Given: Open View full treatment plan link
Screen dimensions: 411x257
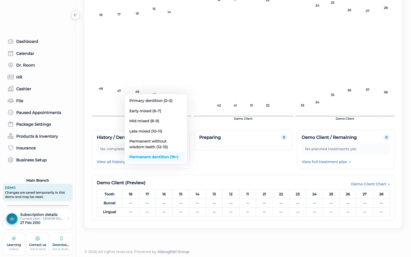Looking at the screenshot, I should coord(326,162).
